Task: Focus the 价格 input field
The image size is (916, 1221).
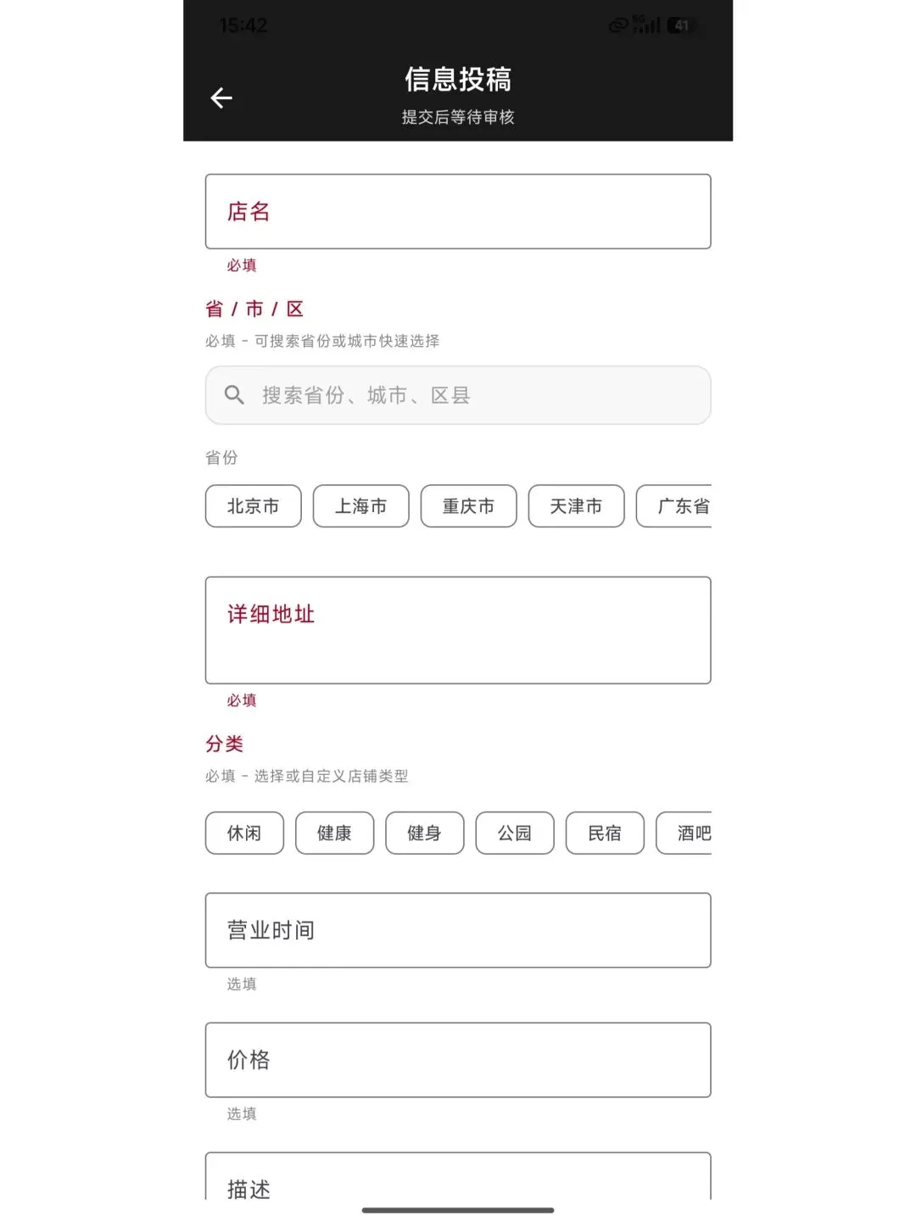Action: (x=458, y=1060)
